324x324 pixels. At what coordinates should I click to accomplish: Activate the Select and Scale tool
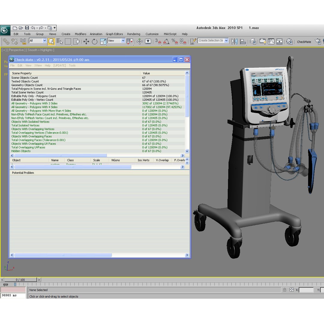[103, 41]
